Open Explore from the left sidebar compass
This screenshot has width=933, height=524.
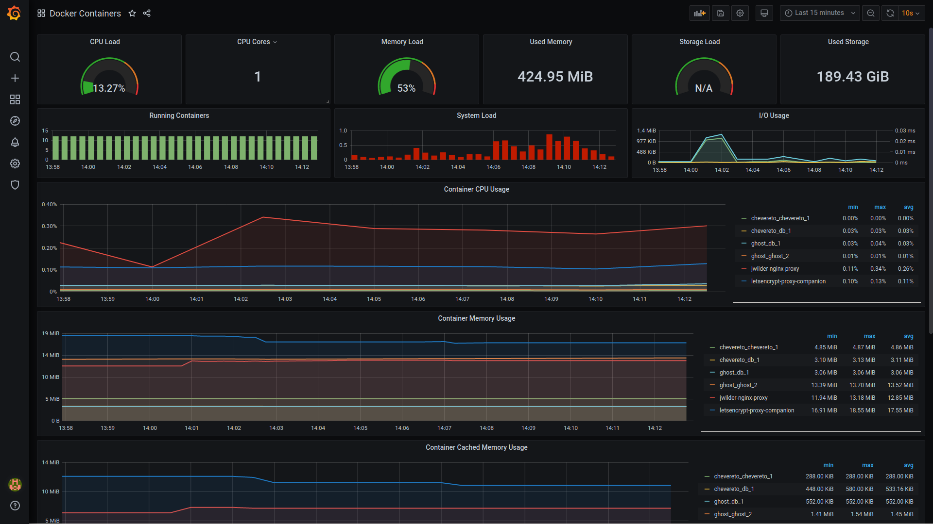tap(15, 121)
